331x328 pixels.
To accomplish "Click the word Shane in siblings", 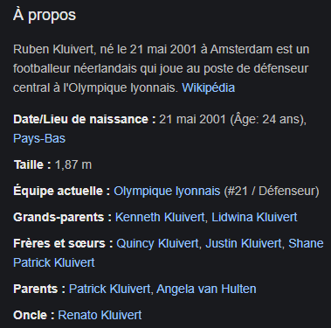I will pyautogui.click(x=306, y=243).
